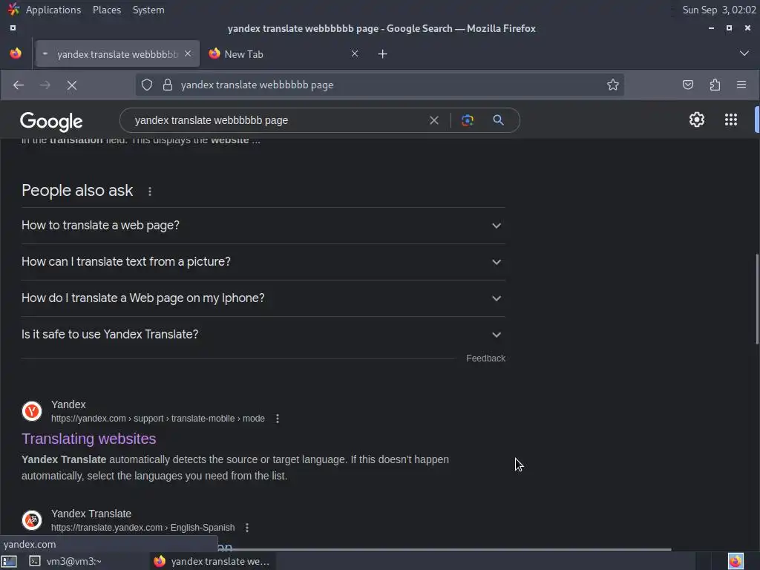Go back using the browser back arrow
The height and width of the screenshot is (570, 760).
[x=19, y=85]
